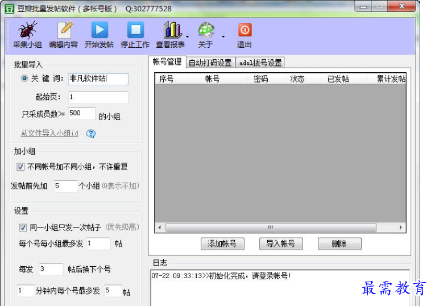Image resolution: width=431 pixels, height=306 pixels.
Task: Click the 已发帖 column header
Action: [343, 79]
